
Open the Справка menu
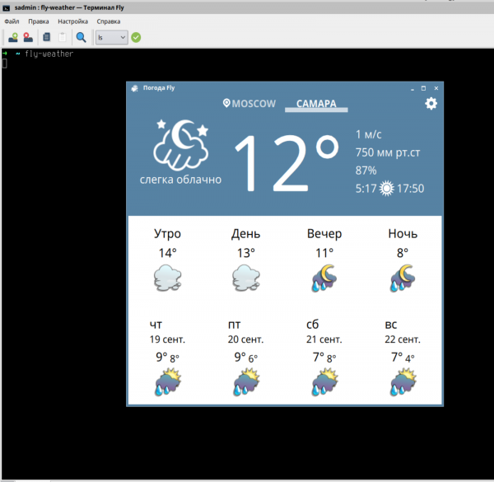click(108, 21)
